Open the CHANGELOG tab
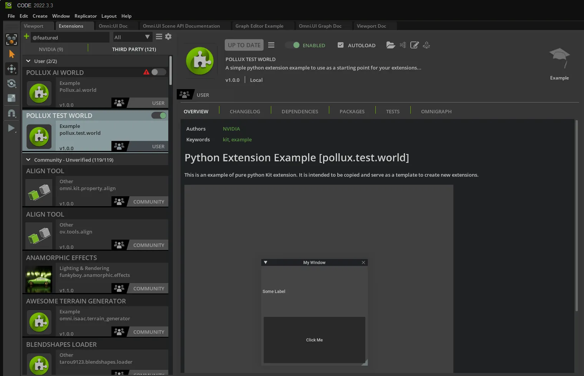Image resolution: width=584 pixels, height=376 pixels. 245,111
